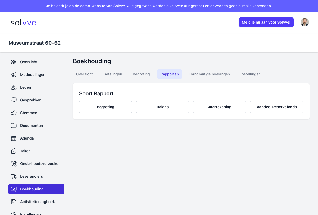
Task: Open the Begroting tab in Boekhouding
Action: pyautogui.click(x=141, y=74)
